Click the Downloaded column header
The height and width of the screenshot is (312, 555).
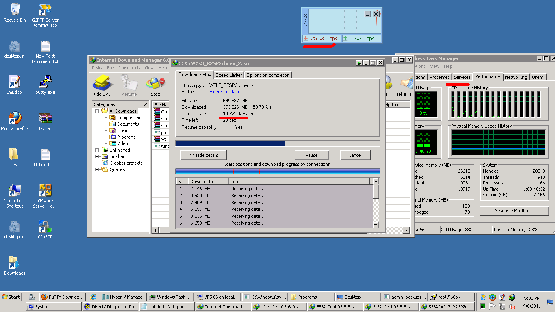(x=208, y=182)
